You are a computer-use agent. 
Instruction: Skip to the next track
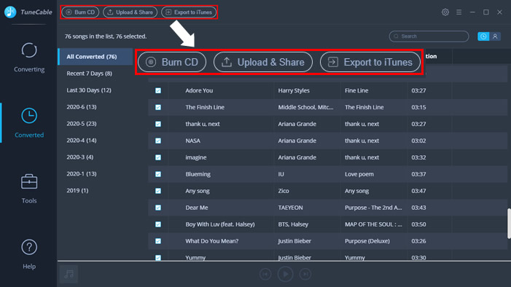click(305, 275)
